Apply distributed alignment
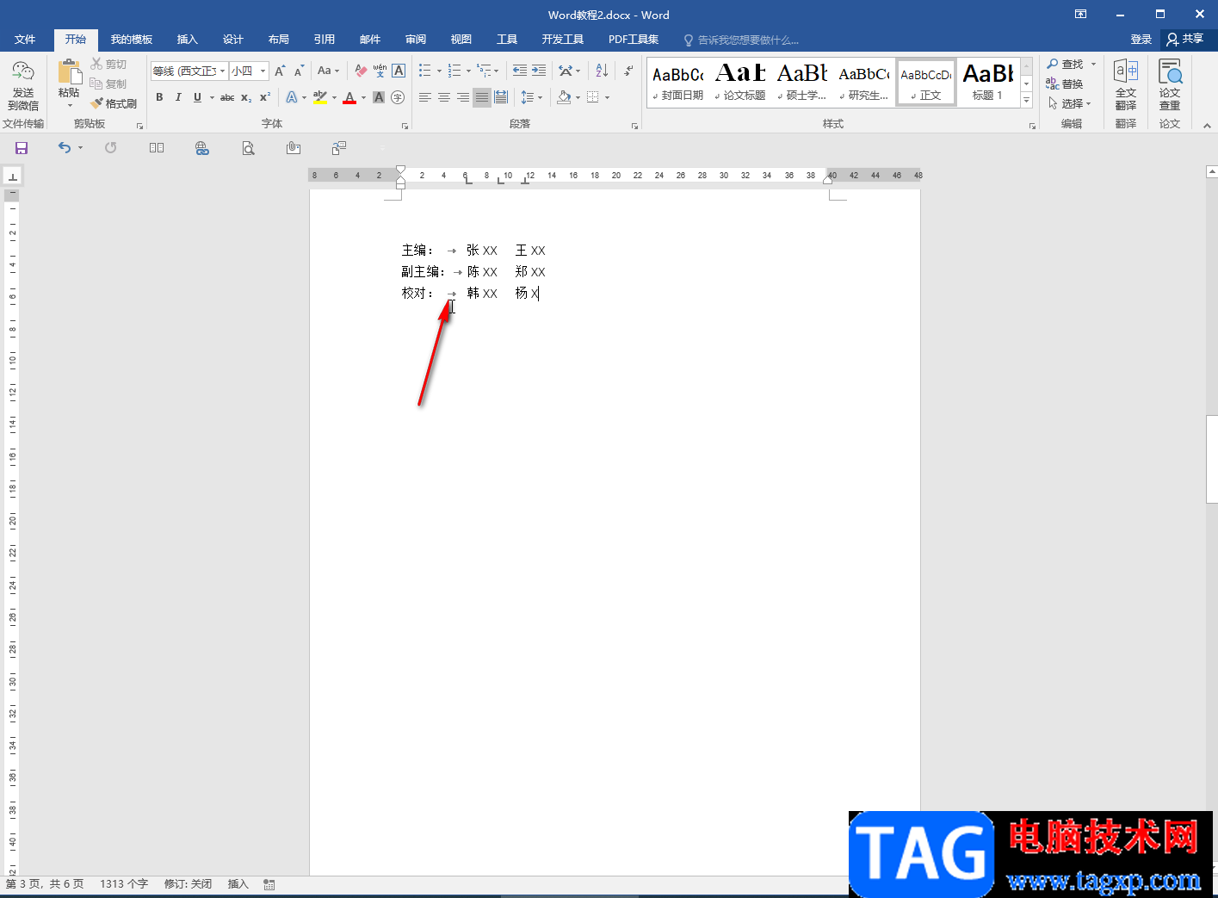 point(501,97)
